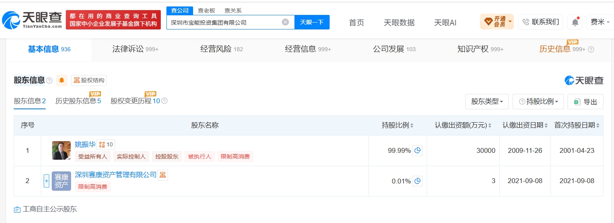Switch to 知识产权 tab

[480, 49]
